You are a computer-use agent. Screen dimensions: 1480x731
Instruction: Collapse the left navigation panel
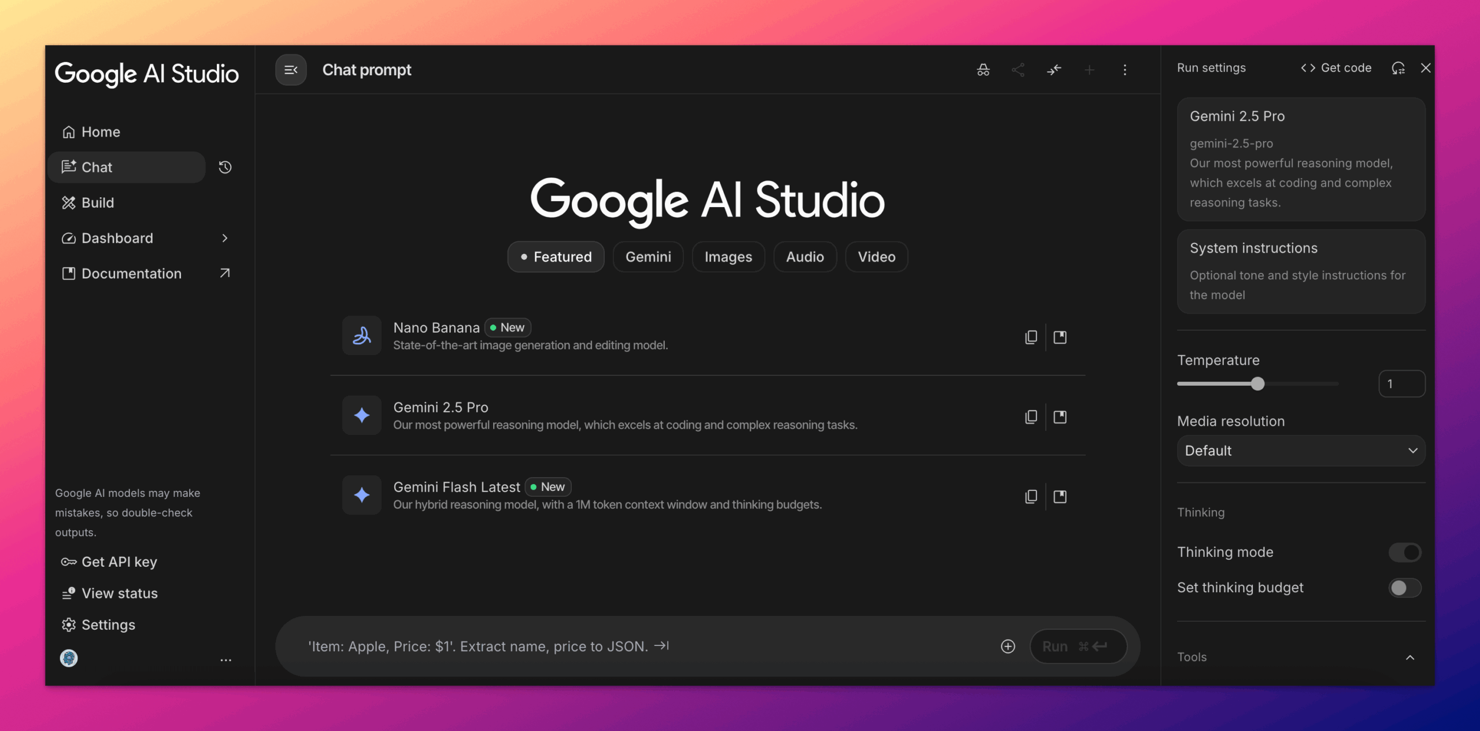291,69
